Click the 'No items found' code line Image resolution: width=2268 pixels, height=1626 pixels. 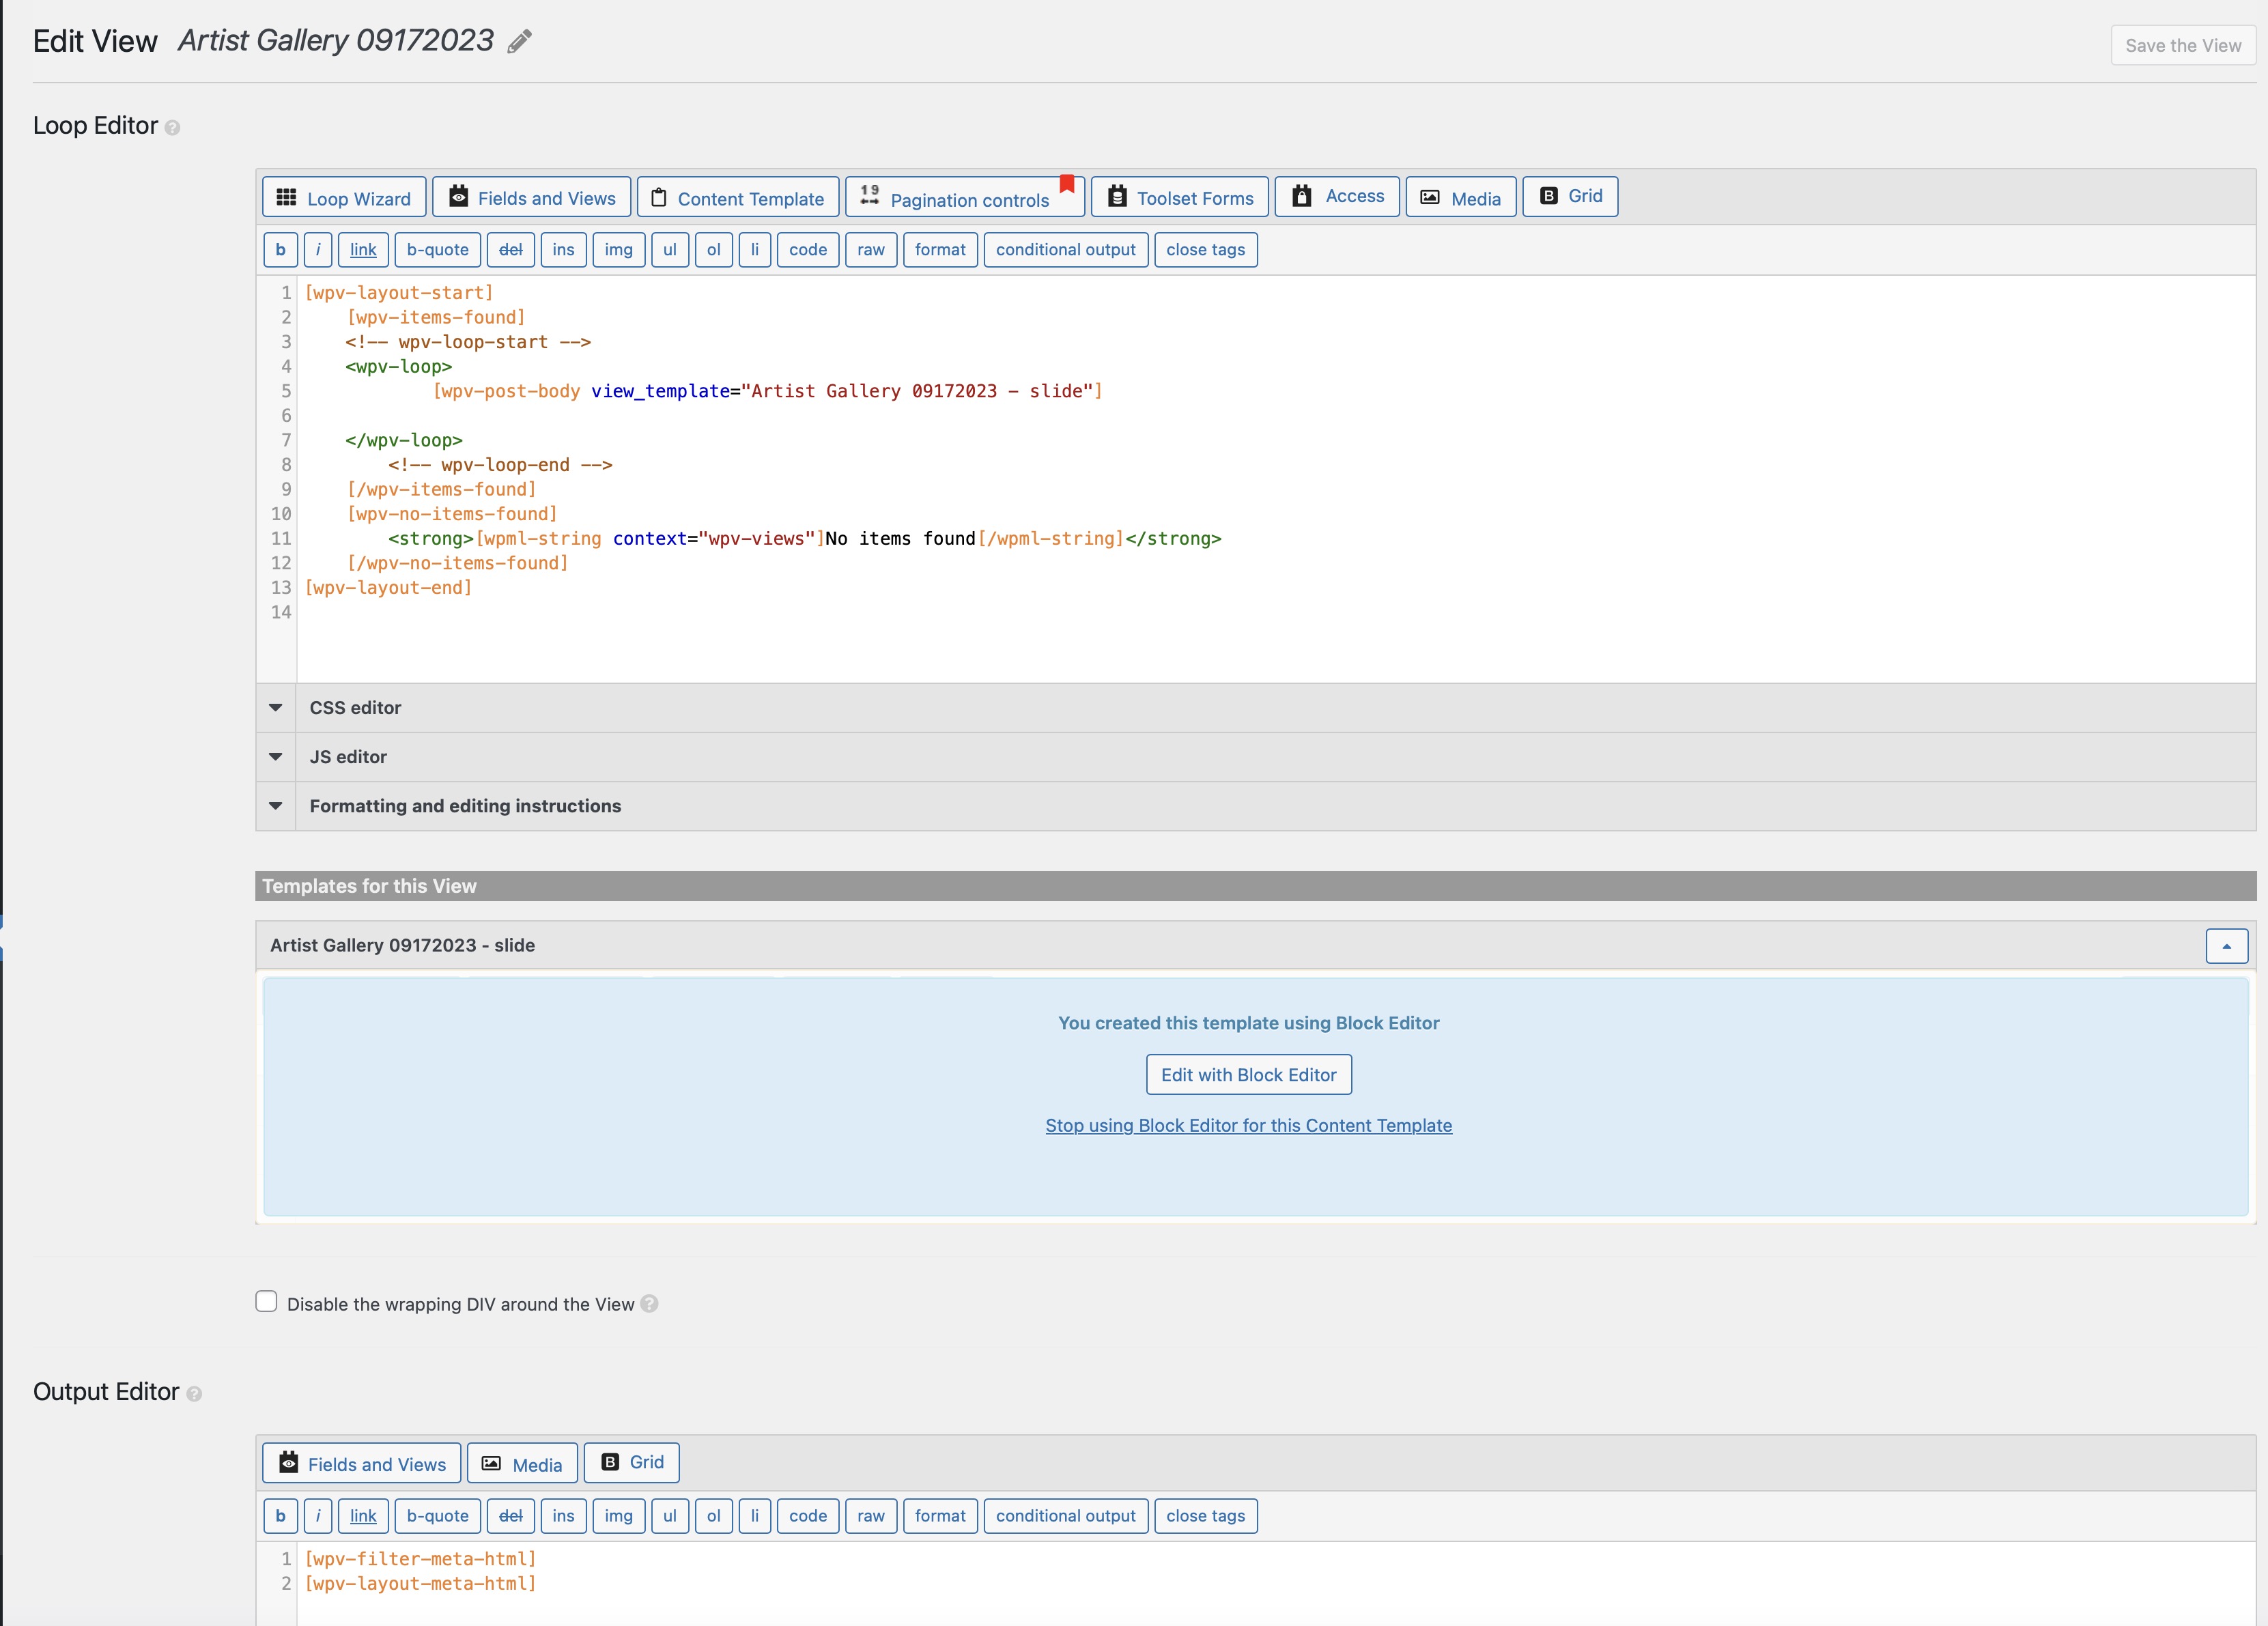click(805, 539)
